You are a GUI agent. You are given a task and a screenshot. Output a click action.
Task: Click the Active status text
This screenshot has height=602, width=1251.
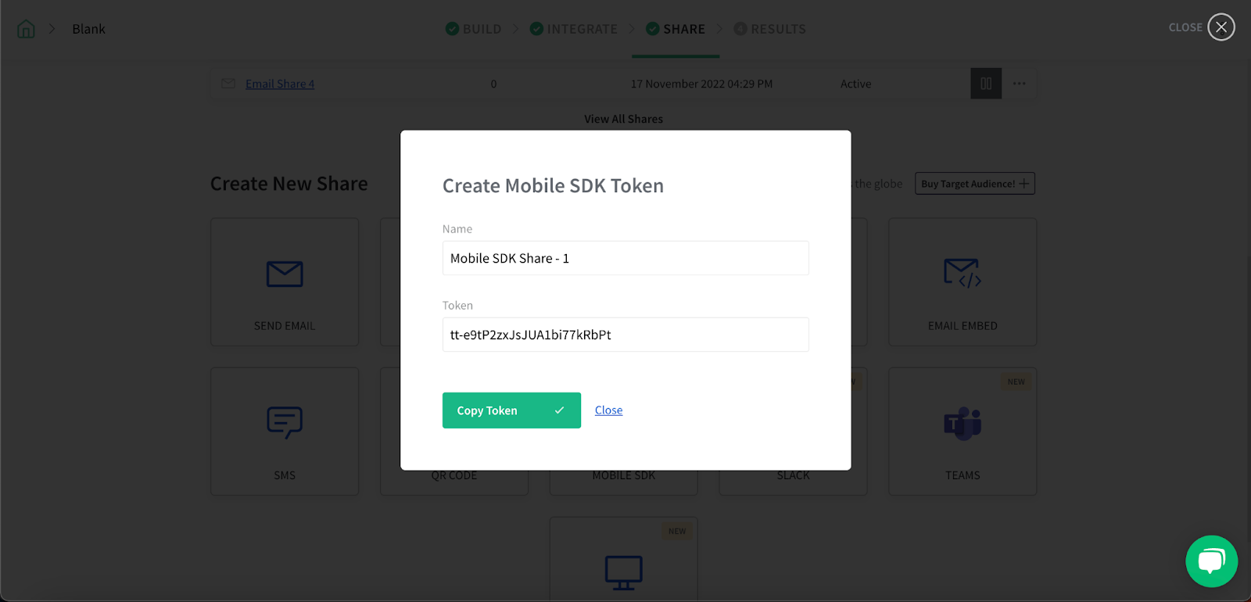[x=856, y=84]
